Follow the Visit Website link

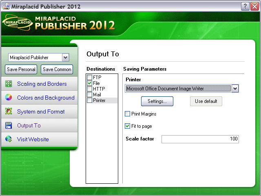click(33, 139)
